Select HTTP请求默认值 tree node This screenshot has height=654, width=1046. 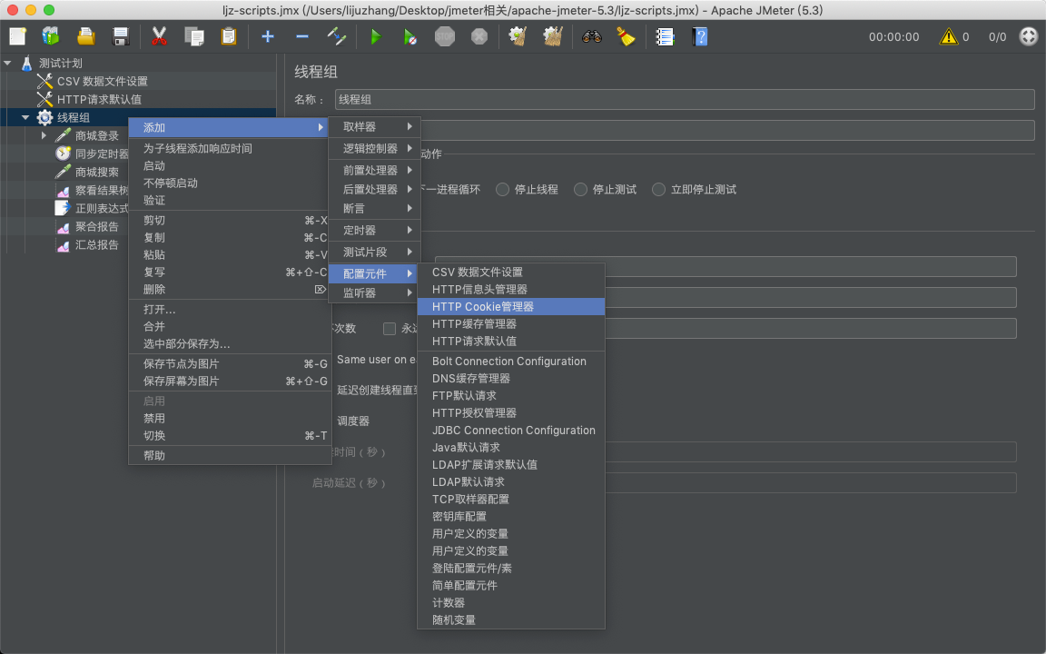pos(99,99)
